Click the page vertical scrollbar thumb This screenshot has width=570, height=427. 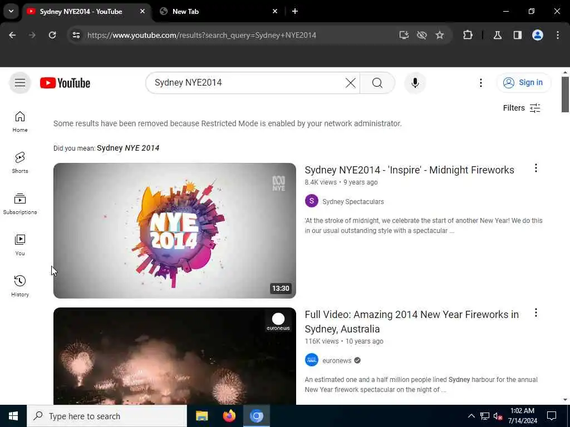click(565, 95)
